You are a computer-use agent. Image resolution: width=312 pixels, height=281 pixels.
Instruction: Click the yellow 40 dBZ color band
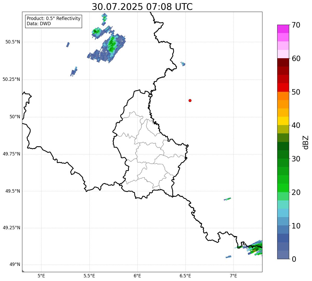[x=283, y=121]
